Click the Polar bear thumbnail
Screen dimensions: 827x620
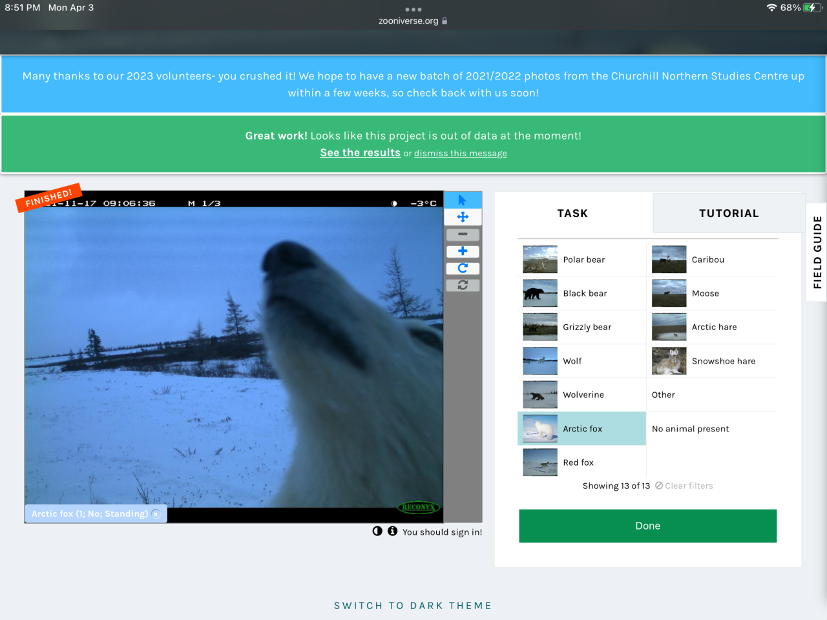click(540, 260)
